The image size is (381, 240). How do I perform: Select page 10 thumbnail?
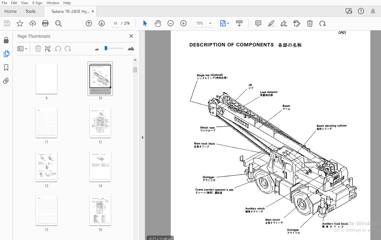click(100, 79)
